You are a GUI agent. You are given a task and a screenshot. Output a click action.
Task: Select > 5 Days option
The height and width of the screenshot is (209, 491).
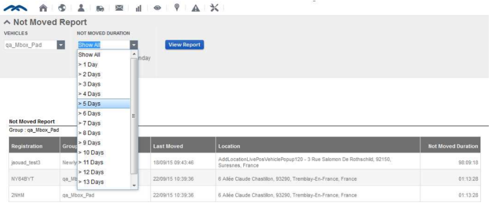(x=103, y=103)
